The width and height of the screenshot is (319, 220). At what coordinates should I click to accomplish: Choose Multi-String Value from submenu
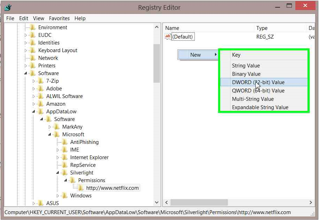[x=264, y=99]
